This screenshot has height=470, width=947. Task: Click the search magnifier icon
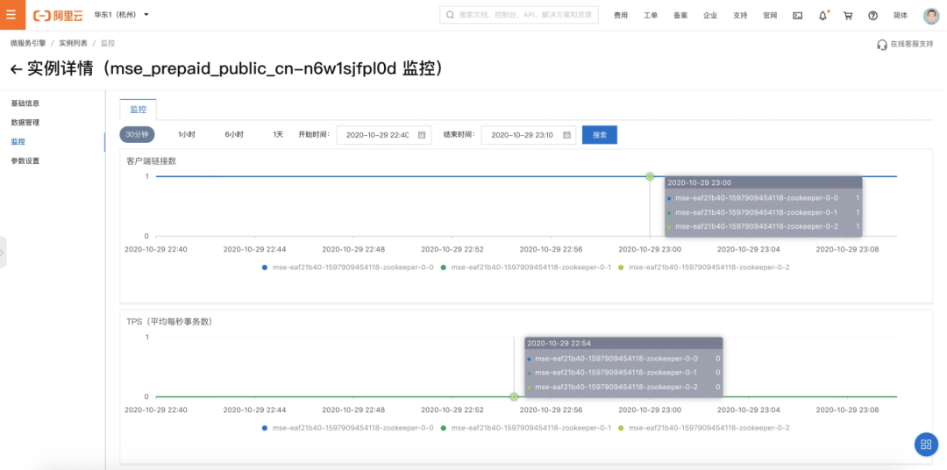tap(450, 15)
